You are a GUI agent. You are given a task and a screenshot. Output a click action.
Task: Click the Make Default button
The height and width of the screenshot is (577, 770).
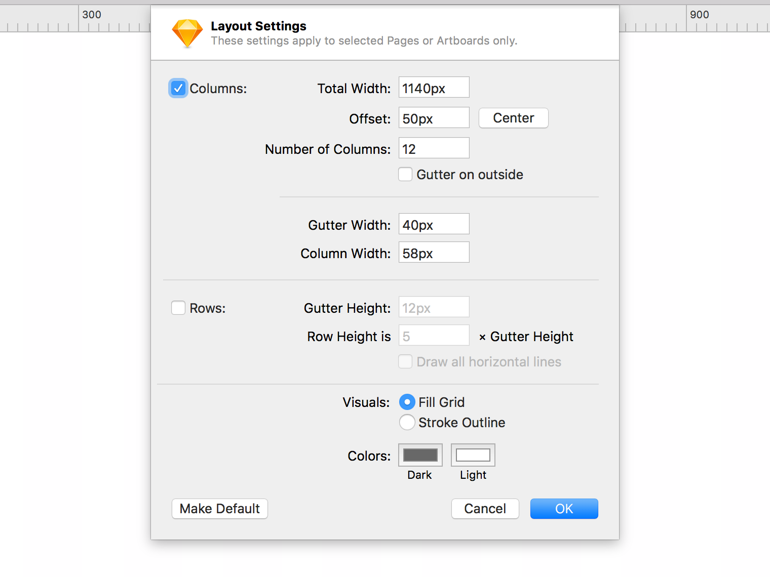(219, 509)
